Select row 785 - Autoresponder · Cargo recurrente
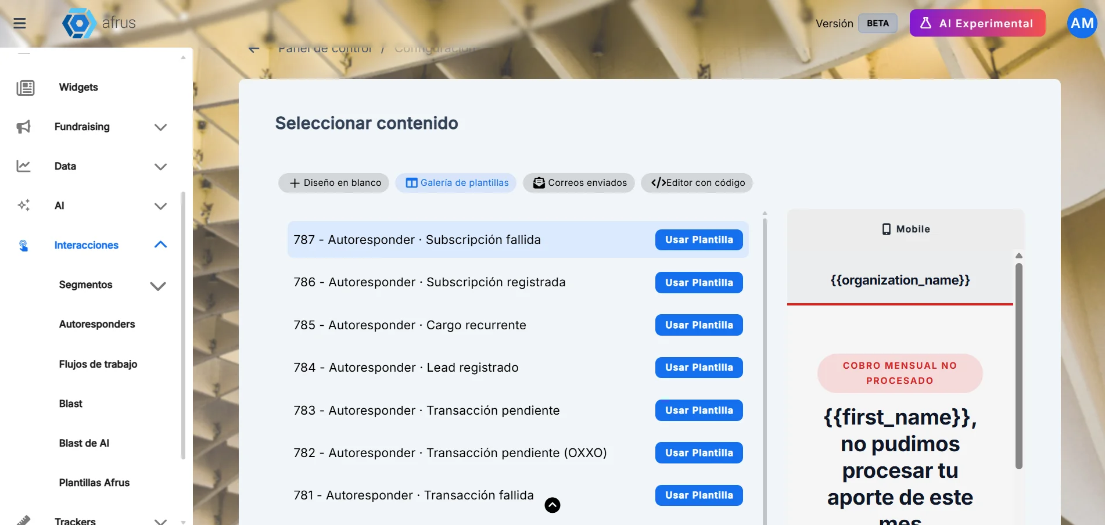 (518, 325)
